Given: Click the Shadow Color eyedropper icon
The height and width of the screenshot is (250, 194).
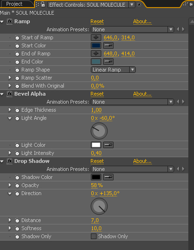Looking at the screenshot, I should [108, 177].
